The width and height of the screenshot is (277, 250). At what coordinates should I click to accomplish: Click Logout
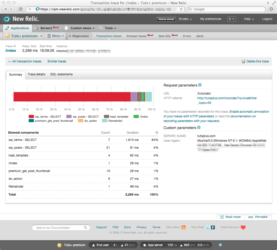click(x=267, y=19)
